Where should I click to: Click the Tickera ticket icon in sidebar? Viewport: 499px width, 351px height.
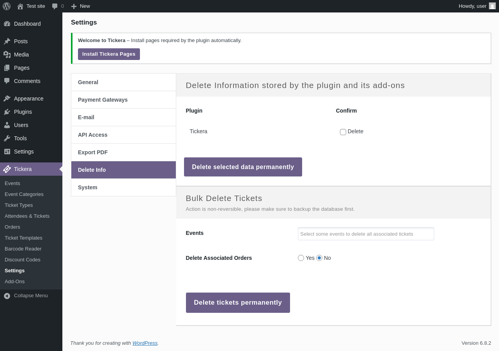[x=7, y=169]
